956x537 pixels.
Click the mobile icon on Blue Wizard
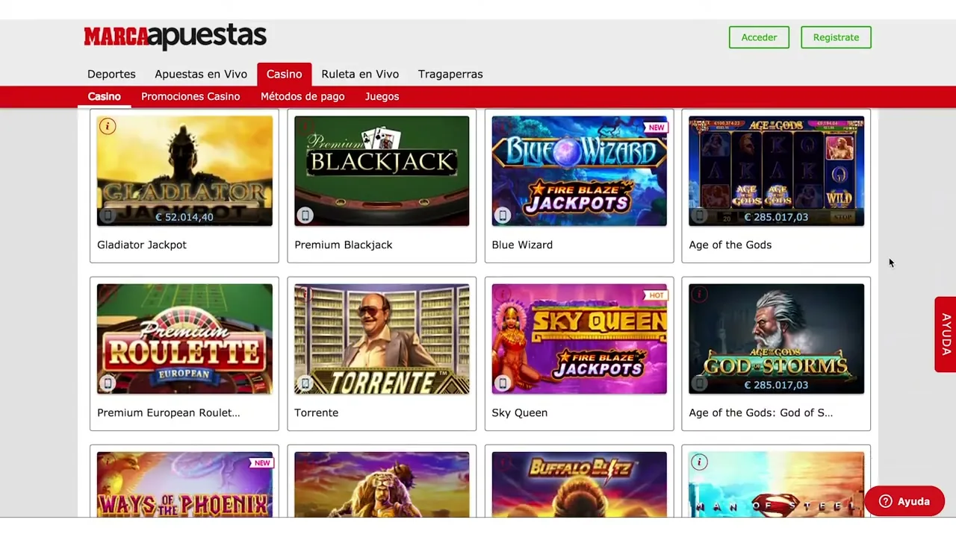click(503, 216)
